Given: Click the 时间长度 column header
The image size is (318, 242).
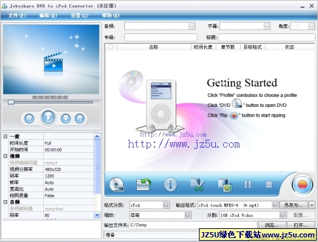Looking at the screenshot, I should pos(203,47).
